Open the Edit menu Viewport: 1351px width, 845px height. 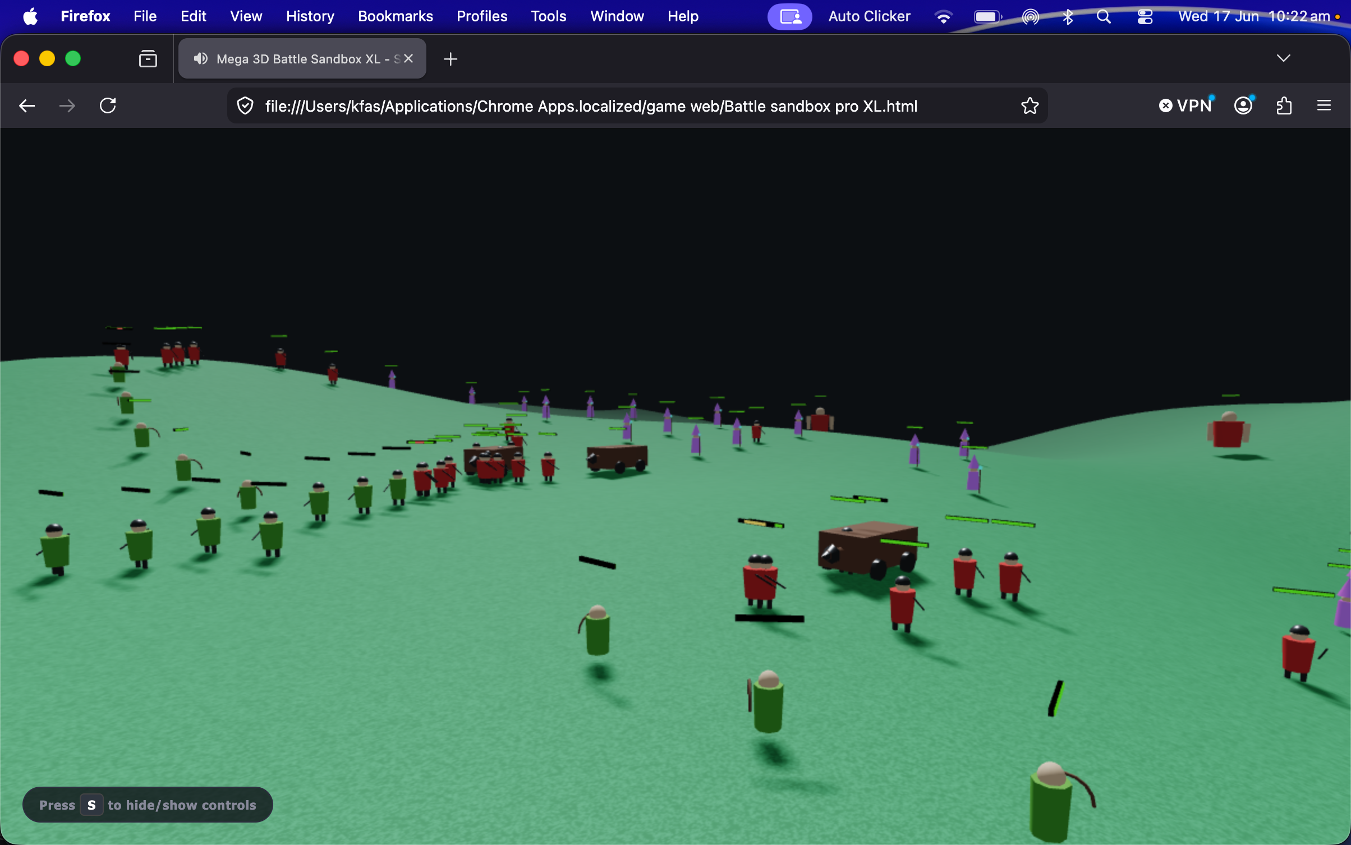coord(194,16)
